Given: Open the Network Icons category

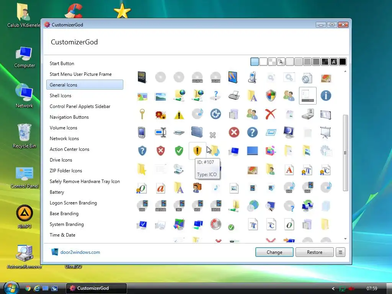Looking at the screenshot, I should 64,139.
